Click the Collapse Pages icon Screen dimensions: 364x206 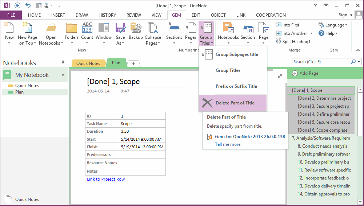(153, 28)
